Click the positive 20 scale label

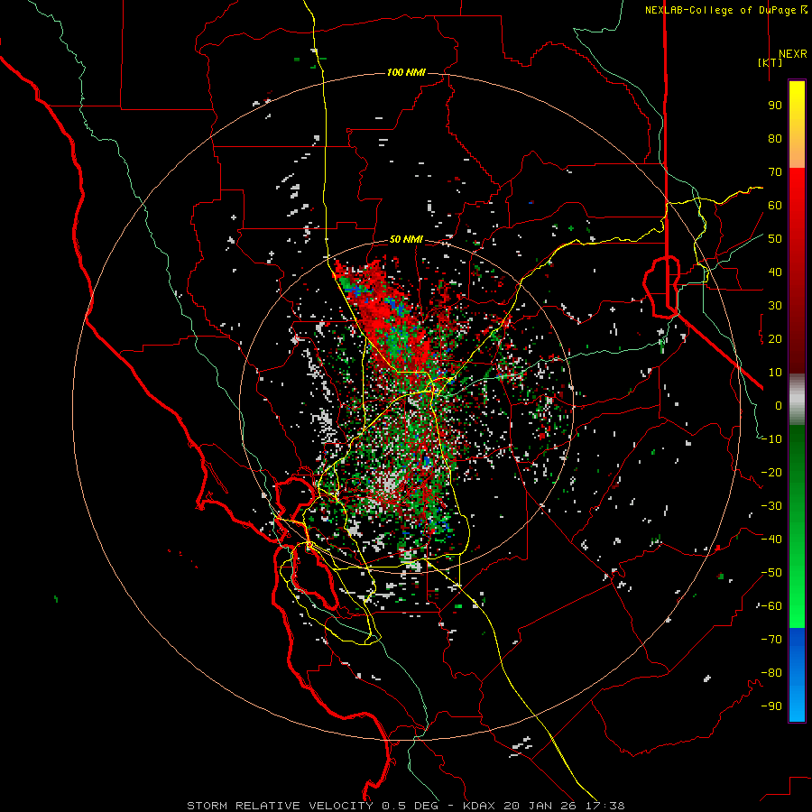(775, 339)
